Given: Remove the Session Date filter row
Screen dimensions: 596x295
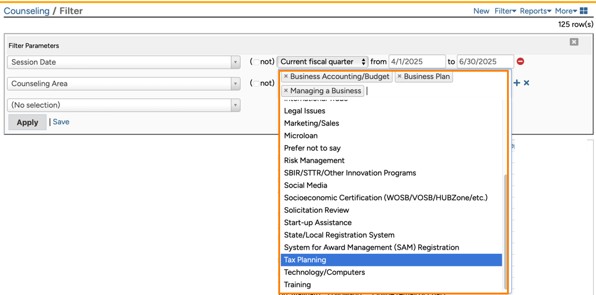Looking at the screenshot, I should (520, 62).
